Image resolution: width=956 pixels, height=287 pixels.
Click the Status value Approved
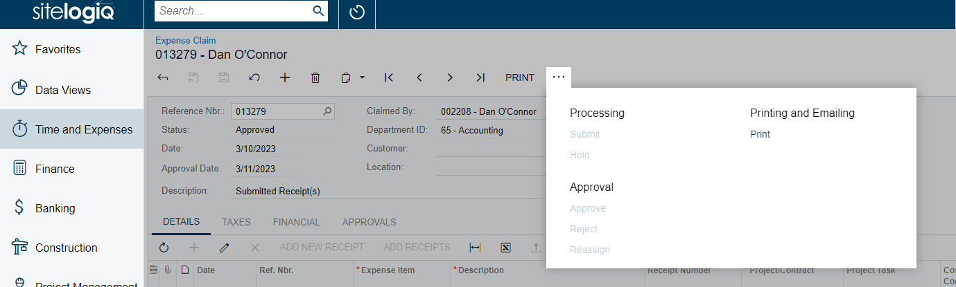[255, 129]
